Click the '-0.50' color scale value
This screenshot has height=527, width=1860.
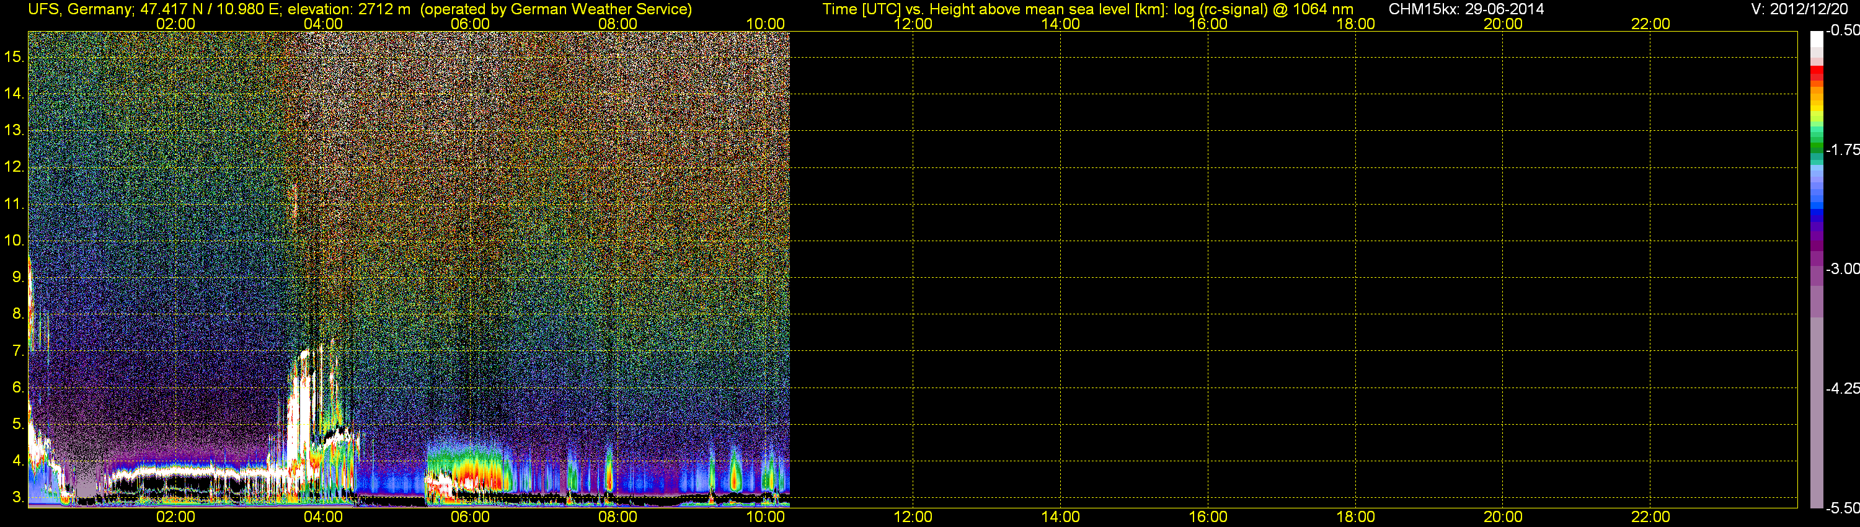pos(1842,30)
